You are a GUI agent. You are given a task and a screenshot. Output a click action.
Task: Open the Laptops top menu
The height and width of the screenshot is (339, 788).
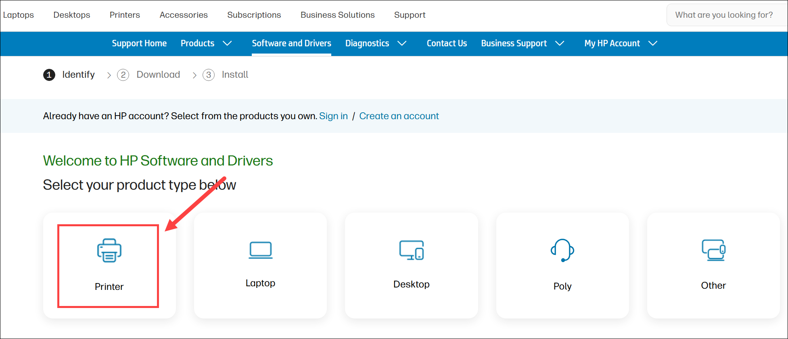point(19,15)
